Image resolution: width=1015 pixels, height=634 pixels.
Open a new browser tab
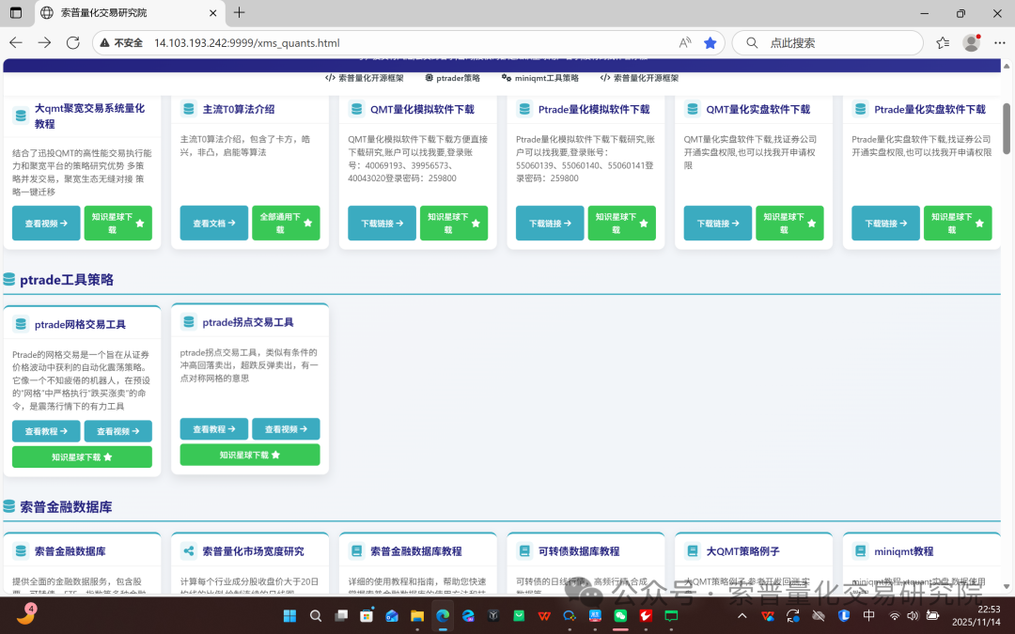[239, 12]
